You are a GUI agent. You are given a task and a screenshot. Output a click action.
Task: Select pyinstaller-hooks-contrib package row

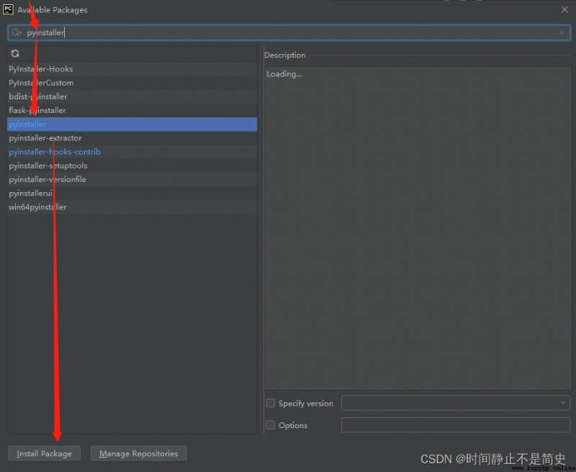132,152
